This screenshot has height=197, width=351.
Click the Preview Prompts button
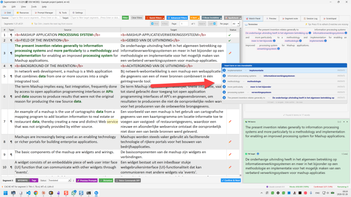click(x=87, y=180)
